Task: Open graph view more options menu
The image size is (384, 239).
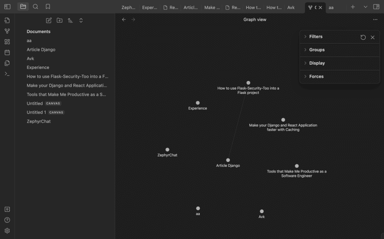Action: coord(375,20)
